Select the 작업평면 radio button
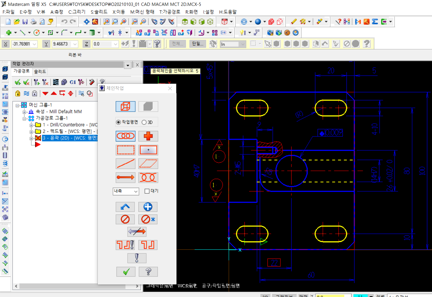 [x=119, y=122]
